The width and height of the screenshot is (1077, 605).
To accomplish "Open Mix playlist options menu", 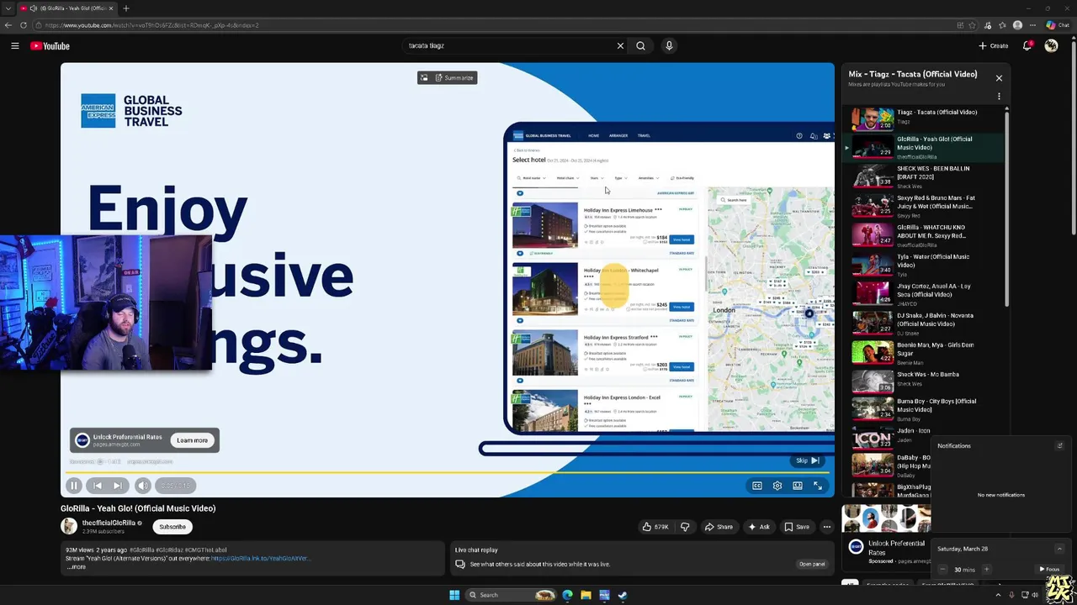I will tap(999, 97).
